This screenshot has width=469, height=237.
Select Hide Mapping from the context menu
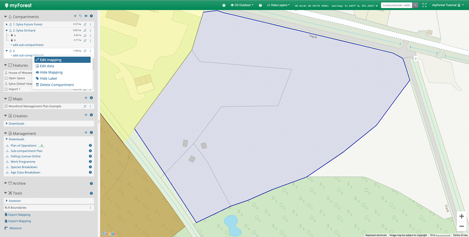(51, 72)
